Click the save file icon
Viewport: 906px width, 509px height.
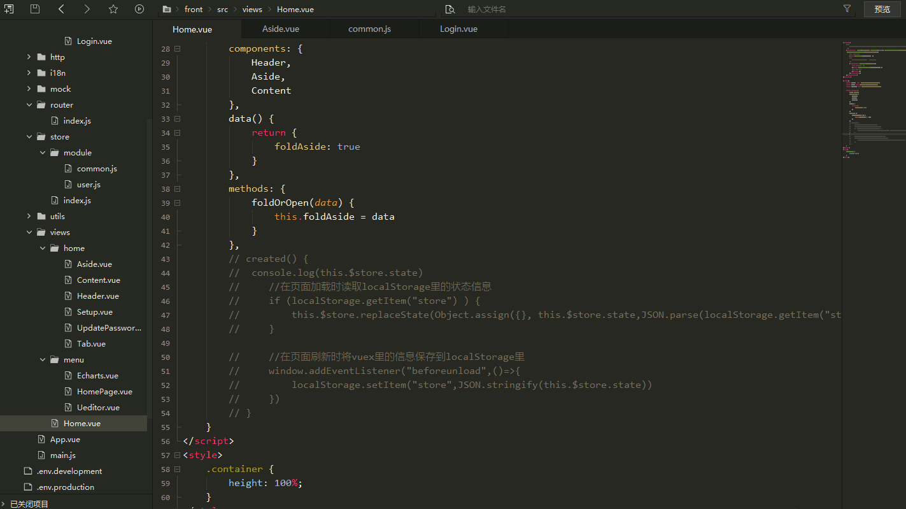pyautogui.click(x=35, y=9)
